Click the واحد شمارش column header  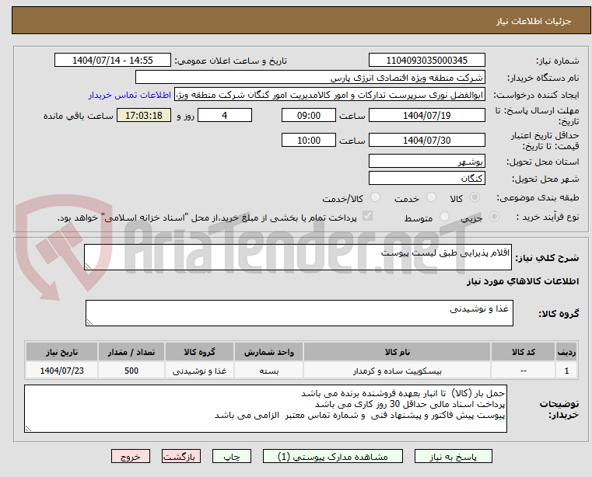tap(268, 352)
